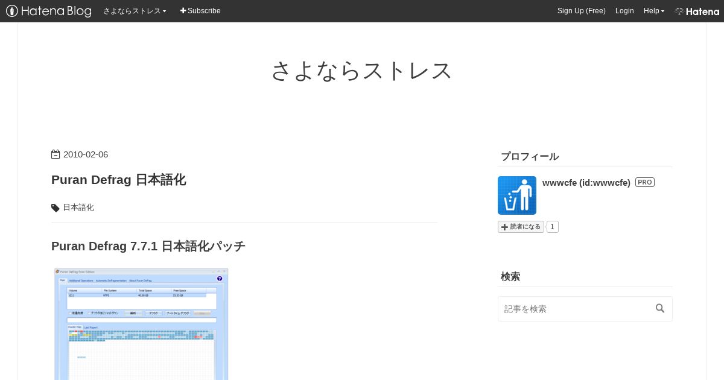Open the Sign Up (Free) link
Image resolution: width=724 pixels, height=380 pixels.
click(x=582, y=11)
